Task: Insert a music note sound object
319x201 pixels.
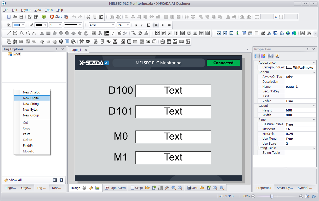Action: [113, 33]
